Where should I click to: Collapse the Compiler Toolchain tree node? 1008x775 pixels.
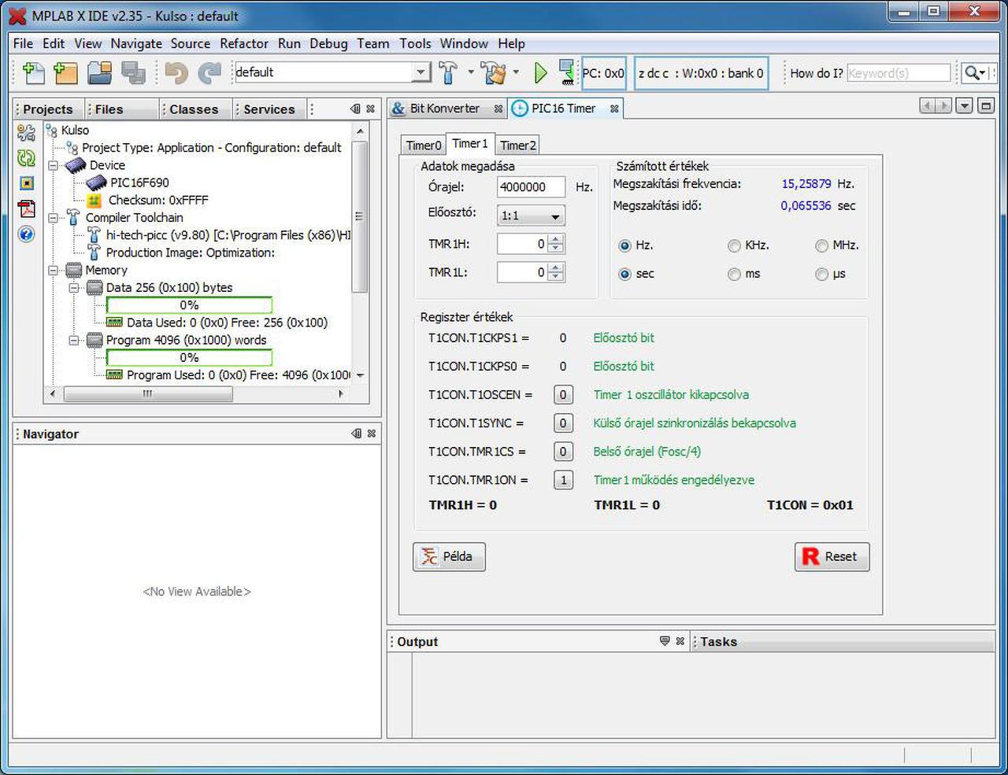(x=54, y=217)
